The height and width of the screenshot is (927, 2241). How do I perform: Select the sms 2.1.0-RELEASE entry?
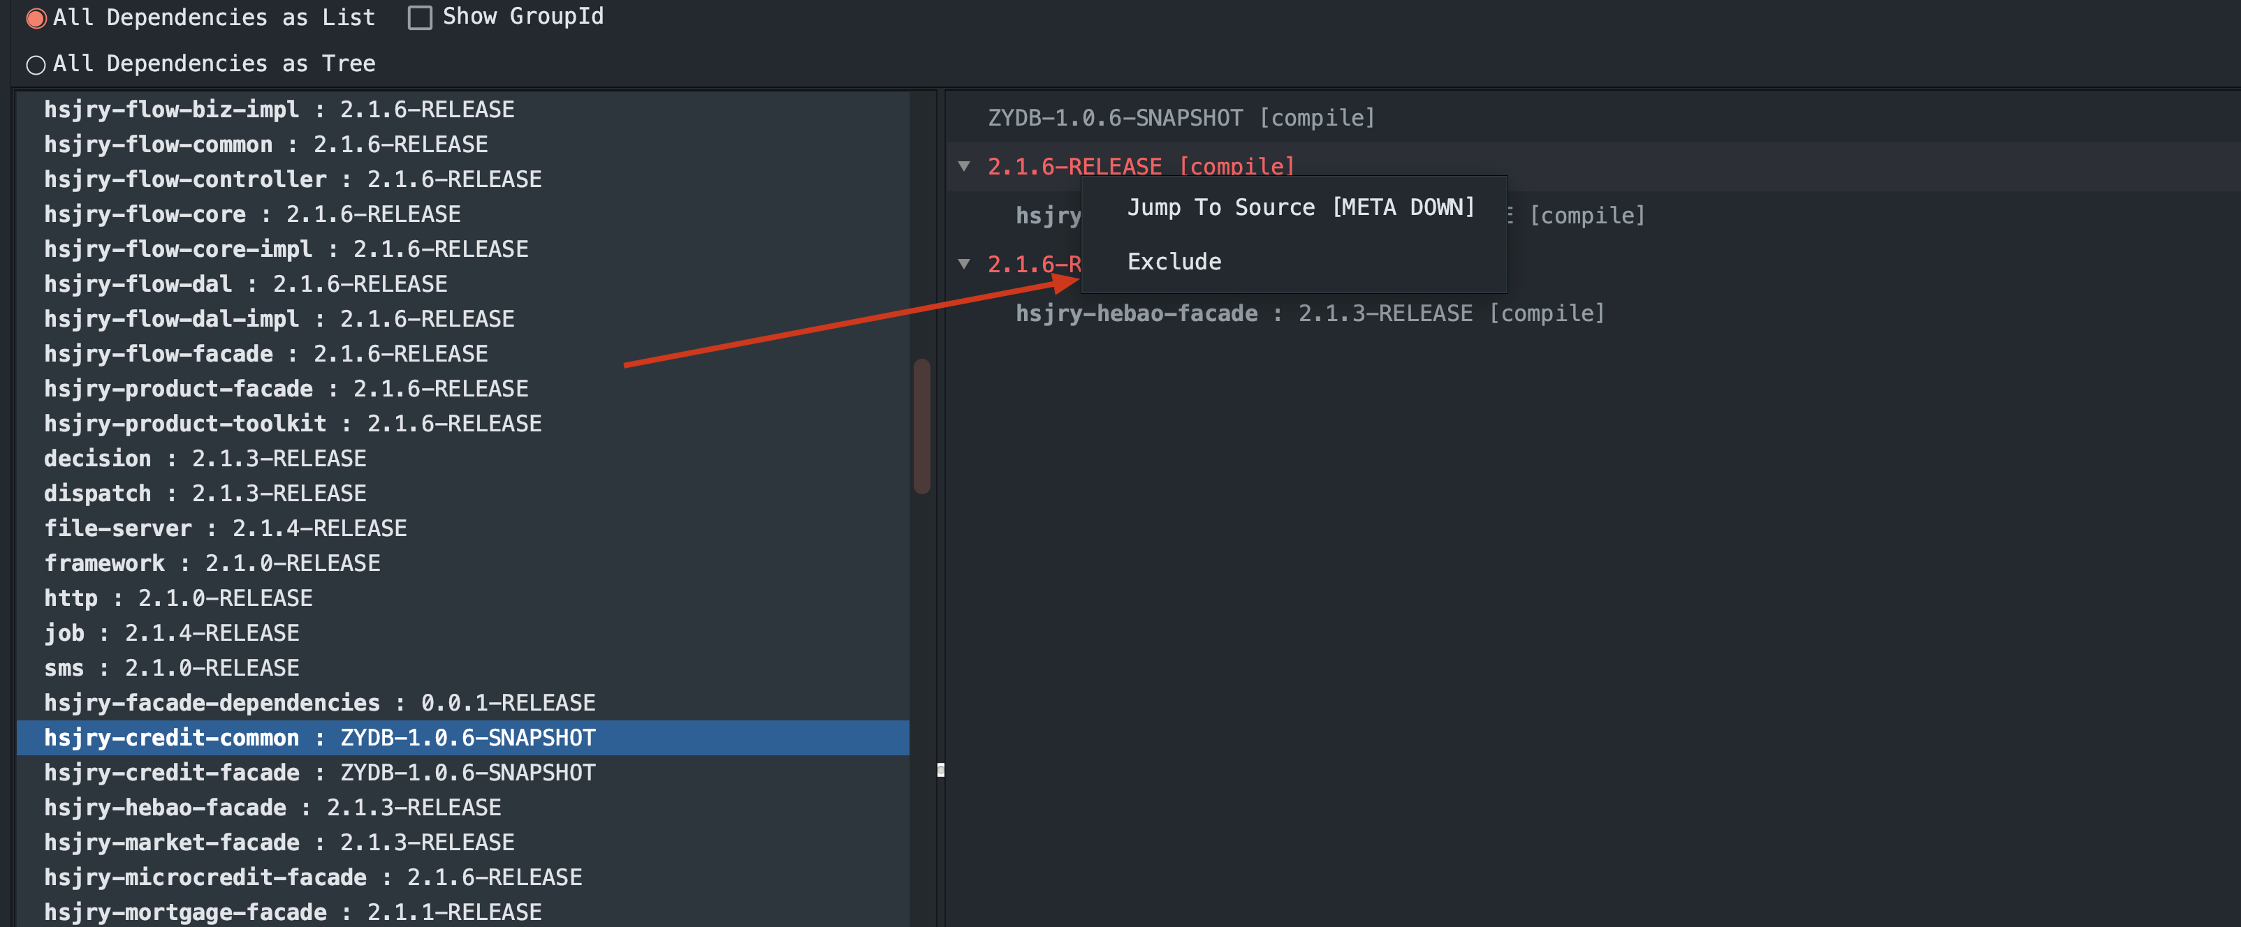click(x=171, y=668)
